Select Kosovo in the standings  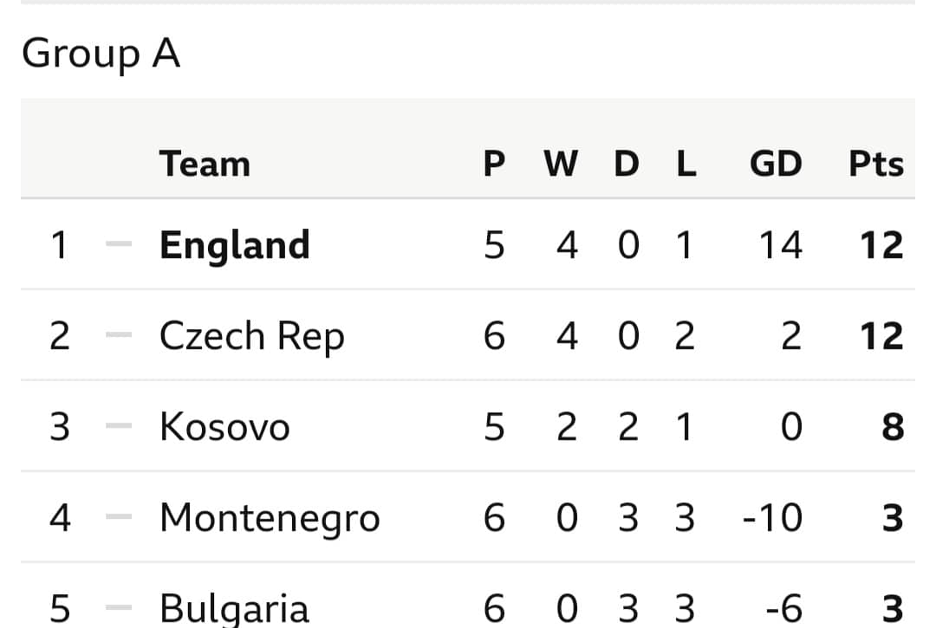click(224, 427)
